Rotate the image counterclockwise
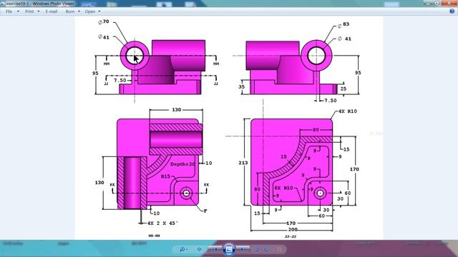Screen dimensions: 458x257 click(256, 249)
